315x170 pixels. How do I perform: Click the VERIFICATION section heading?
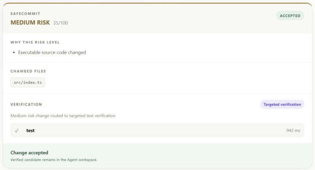coord(26,105)
